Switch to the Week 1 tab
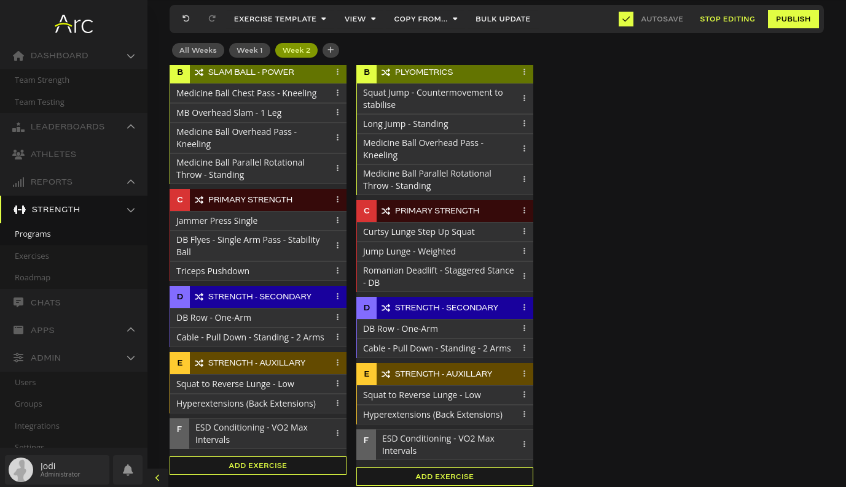This screenshot has height=487, width=846. pyautogui.click(x=249, y=50)
